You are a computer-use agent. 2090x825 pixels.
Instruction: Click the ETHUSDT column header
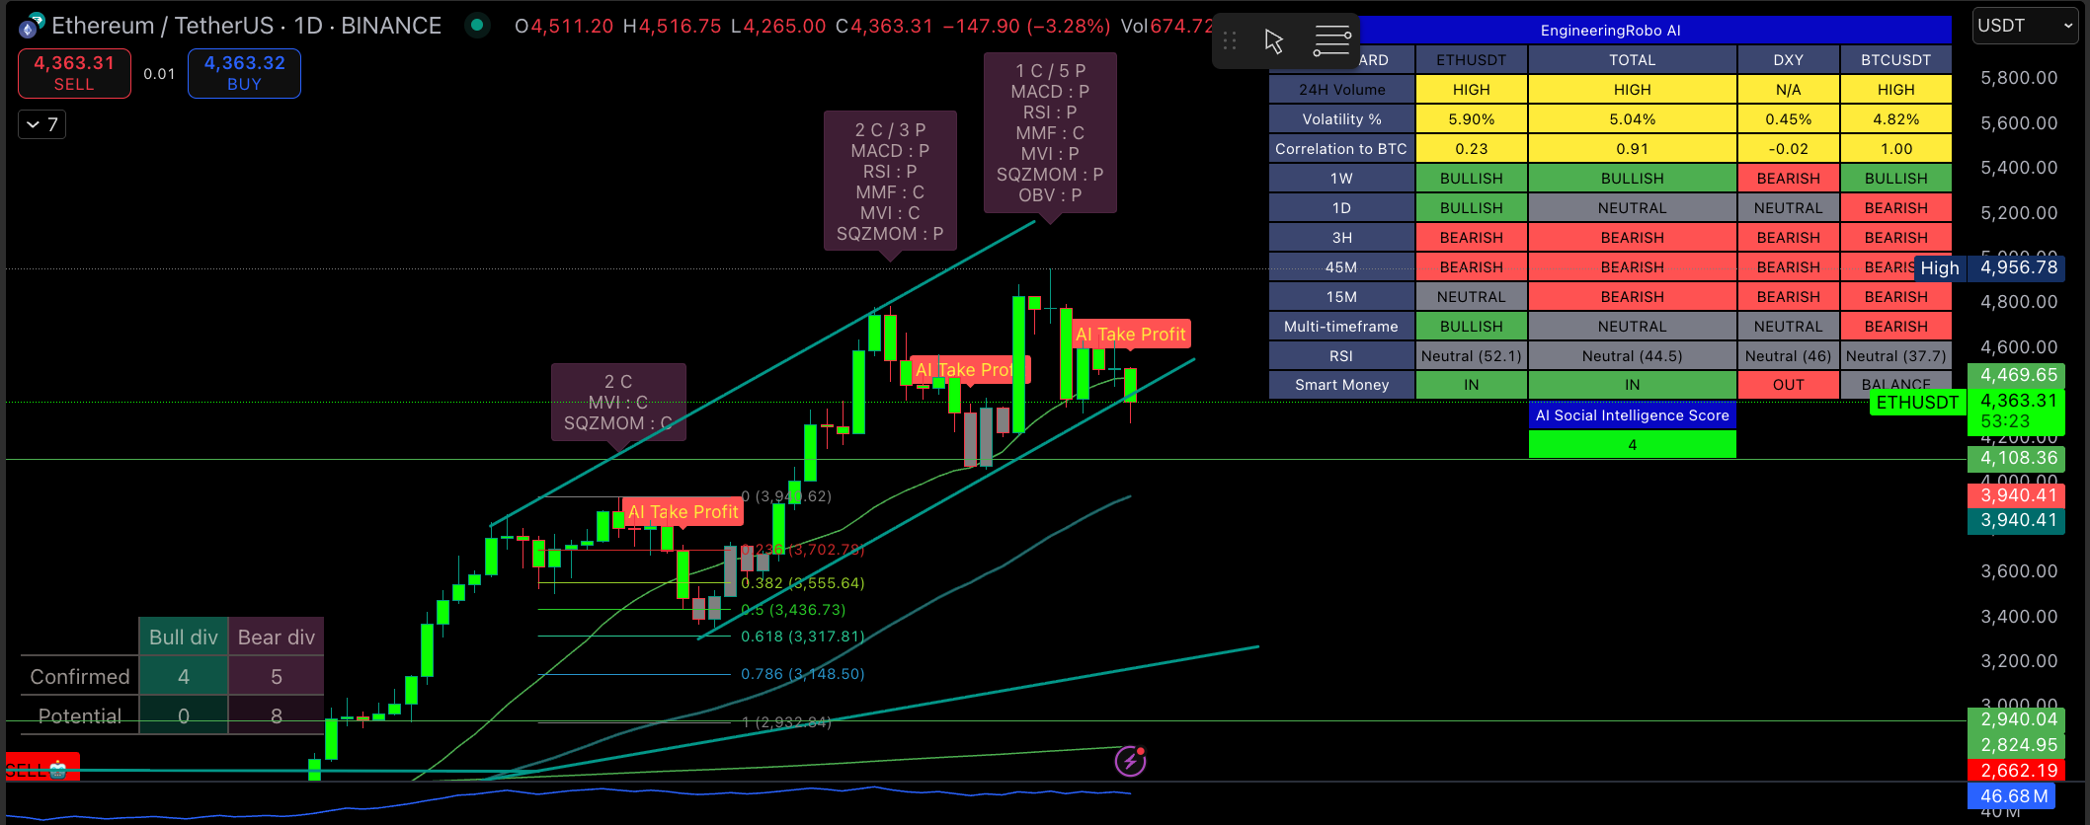point(1471,60)
